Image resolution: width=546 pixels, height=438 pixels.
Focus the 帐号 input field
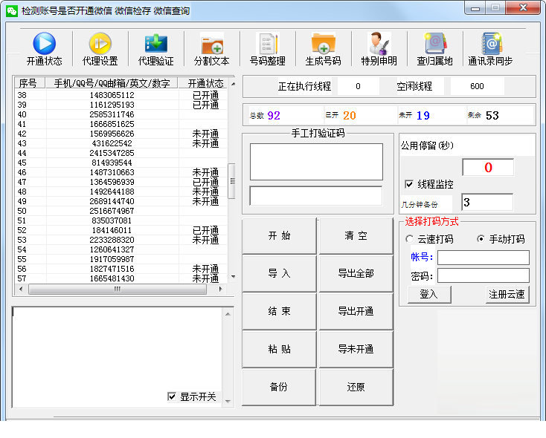tap(484, 258)
